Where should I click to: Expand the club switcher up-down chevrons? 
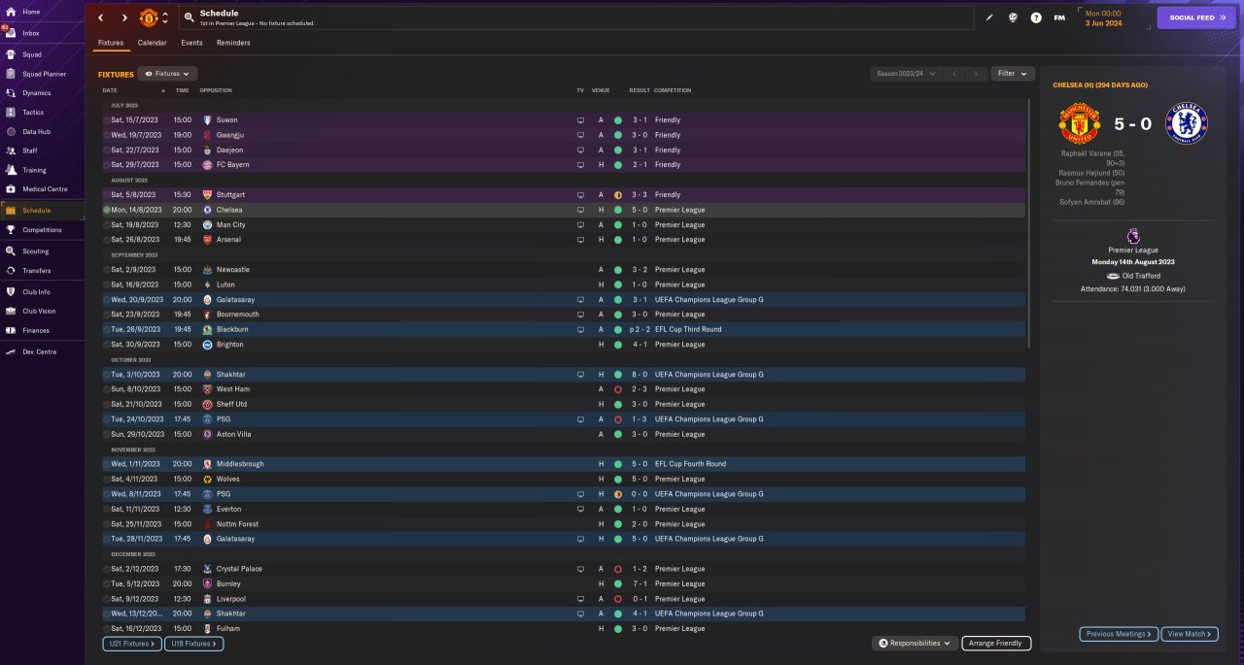pyautogui.click(x=165, y=17)
